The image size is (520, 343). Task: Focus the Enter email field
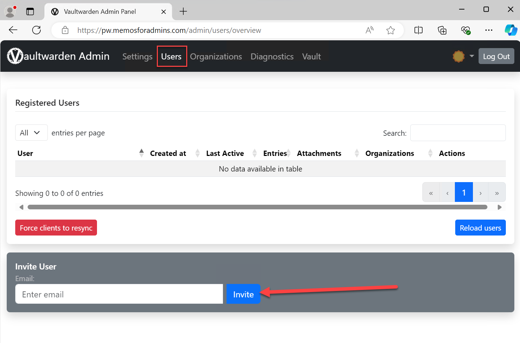(119, 294)
